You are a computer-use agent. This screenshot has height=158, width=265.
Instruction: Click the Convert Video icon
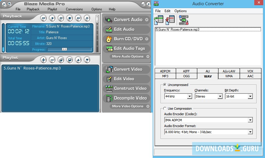[109, 69]
